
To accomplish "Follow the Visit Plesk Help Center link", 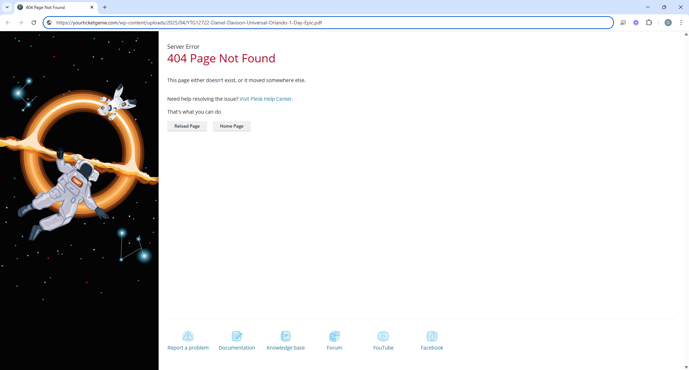I will [266, 99].
